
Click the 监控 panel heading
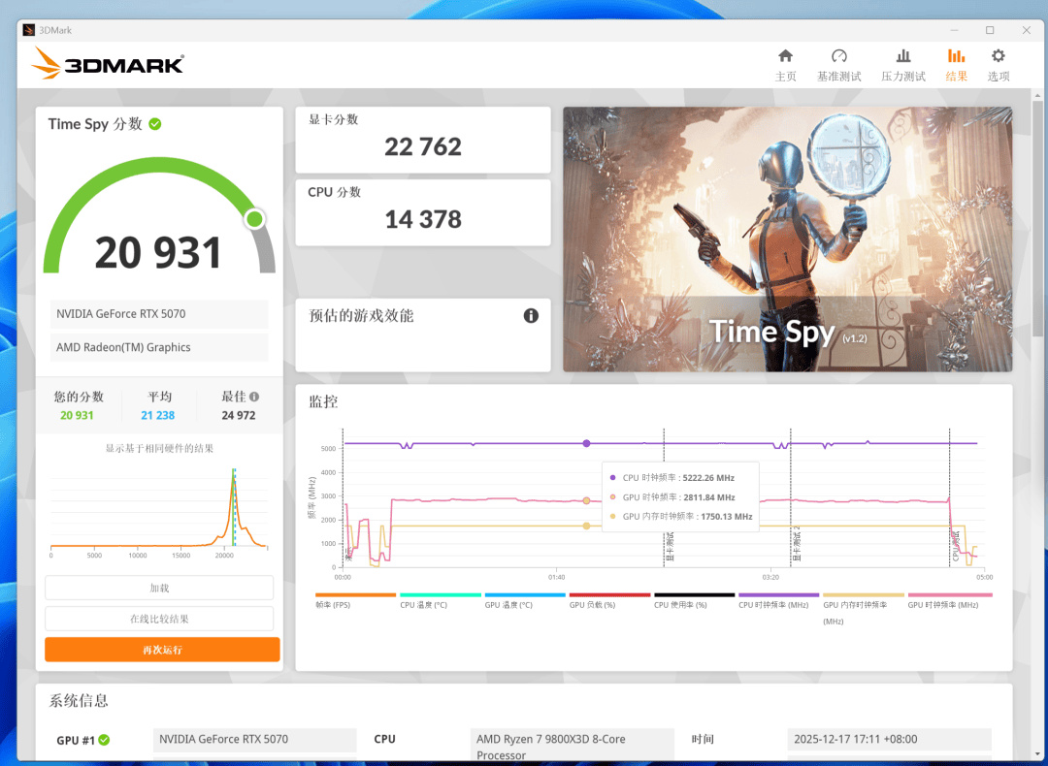(323, 401)
